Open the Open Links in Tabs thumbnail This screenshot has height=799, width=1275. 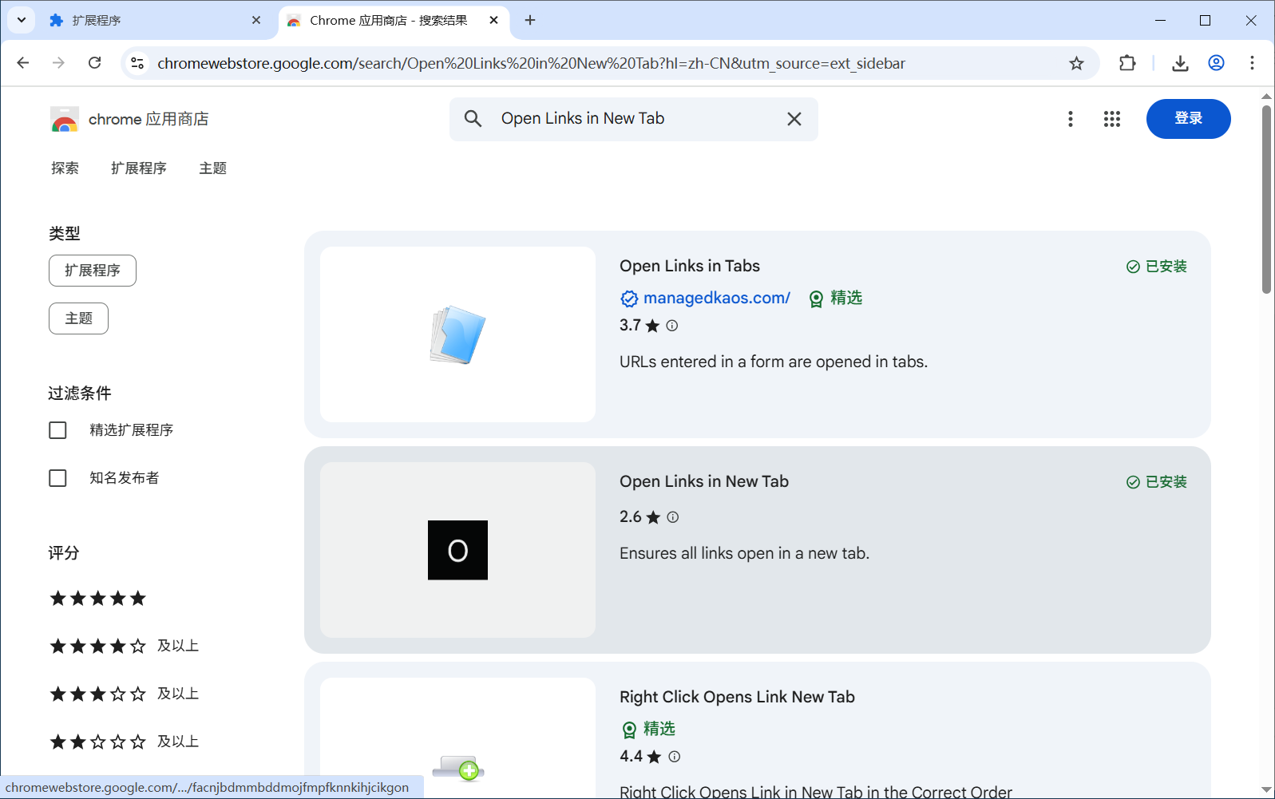[457, 334]
